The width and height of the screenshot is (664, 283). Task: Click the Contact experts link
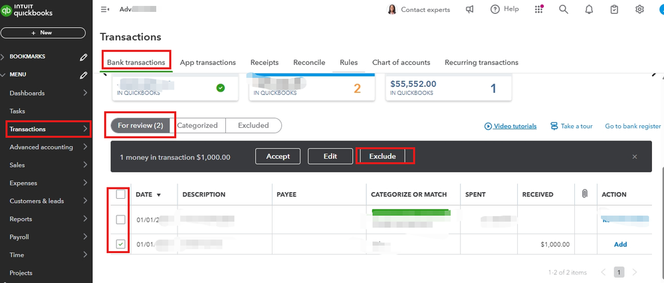425,9
